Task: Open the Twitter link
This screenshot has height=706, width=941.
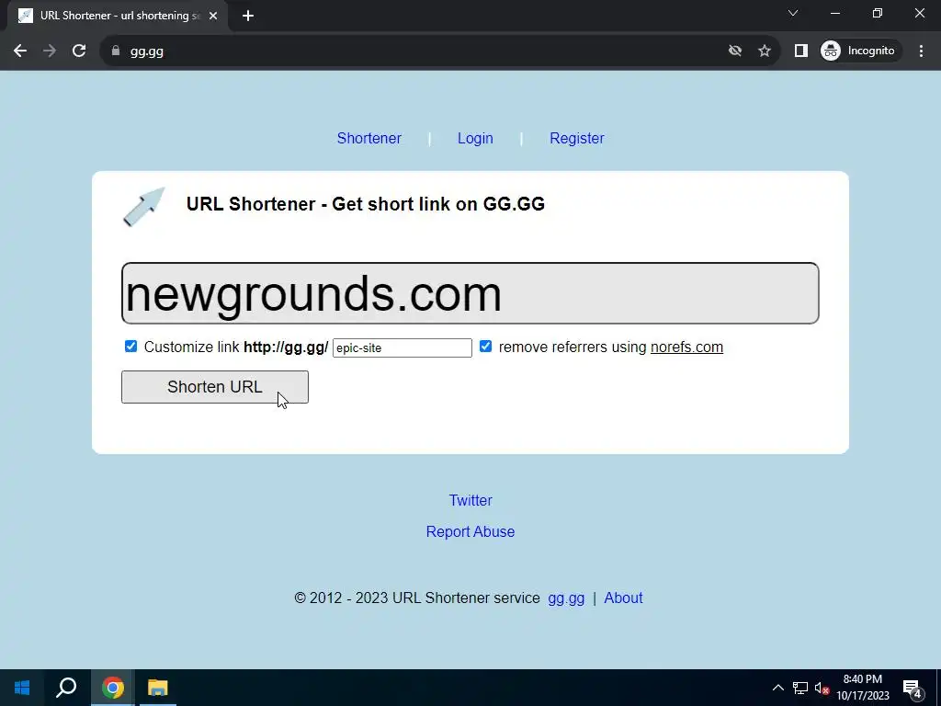Action: [x=470, y=500]
